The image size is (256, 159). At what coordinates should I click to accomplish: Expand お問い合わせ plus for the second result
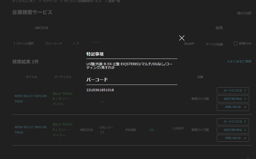click(233, 138)
